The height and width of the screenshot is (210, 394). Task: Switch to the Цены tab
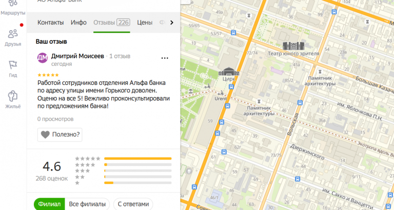[x=145, y=22]
